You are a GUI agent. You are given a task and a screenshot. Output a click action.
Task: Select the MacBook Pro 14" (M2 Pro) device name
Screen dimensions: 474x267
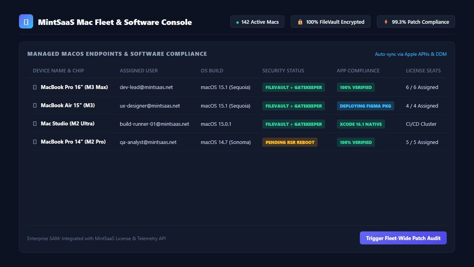73,142
